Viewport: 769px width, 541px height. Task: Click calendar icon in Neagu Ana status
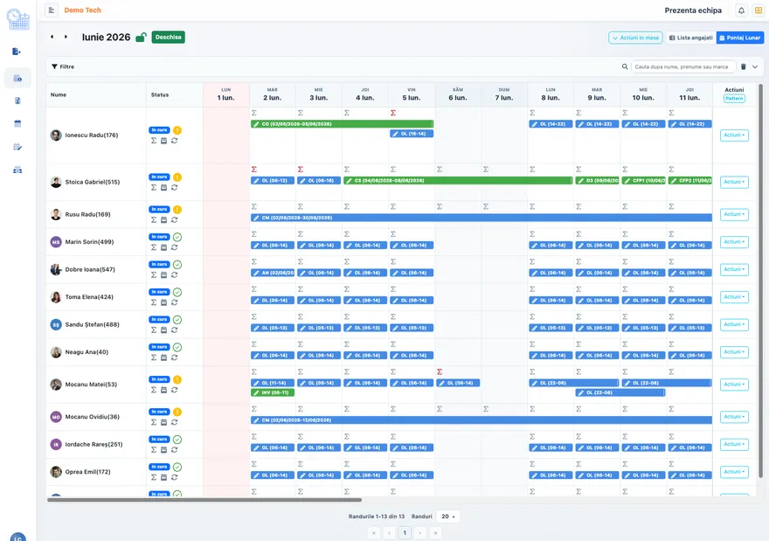tap(163, 357)
